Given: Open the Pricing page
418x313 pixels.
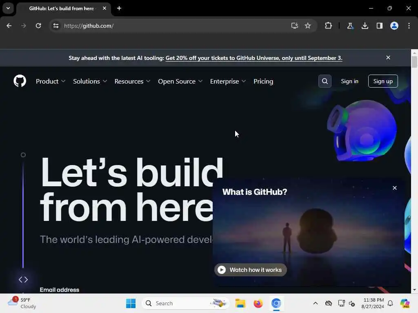Looking at the screenshot, I should point(263,81).
